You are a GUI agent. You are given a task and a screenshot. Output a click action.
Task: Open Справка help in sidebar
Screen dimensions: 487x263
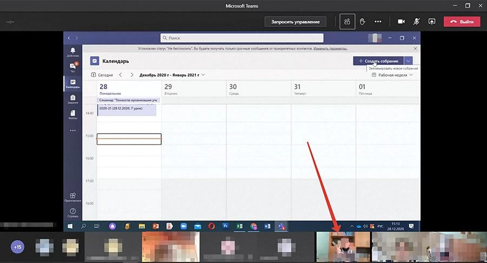(73, 213)
